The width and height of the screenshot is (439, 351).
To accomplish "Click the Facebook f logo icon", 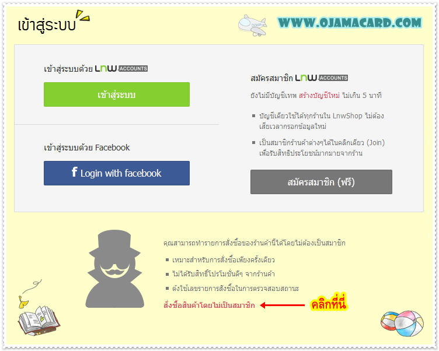I will [74, 172].
